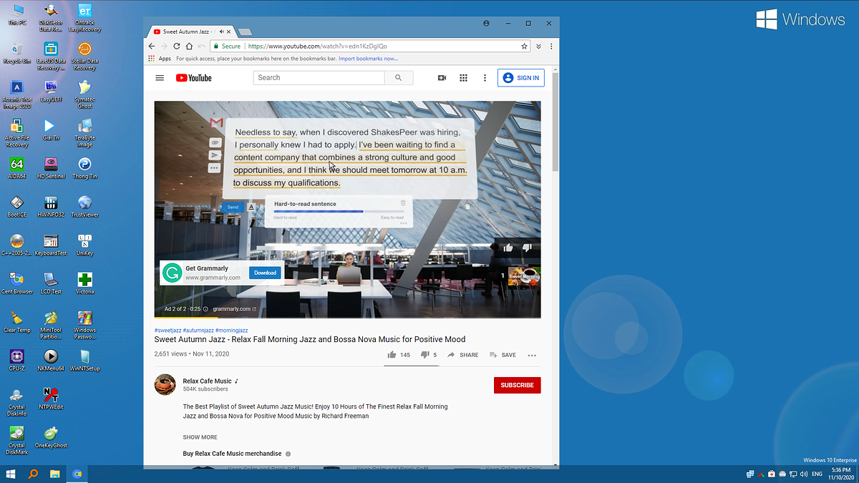
Task: Open the browser three-dot main menu
Action: pyautogui.click(x=551, y=46)
